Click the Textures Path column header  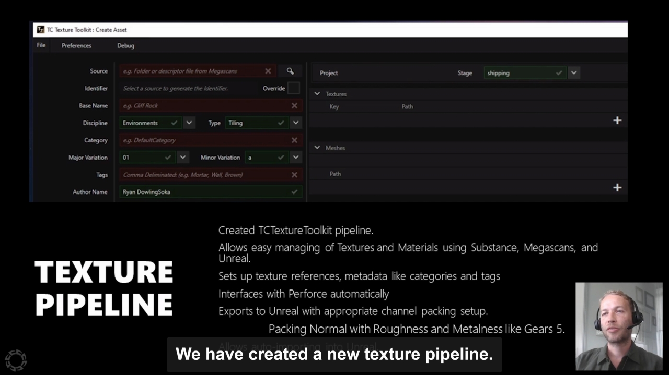point(407,106)
